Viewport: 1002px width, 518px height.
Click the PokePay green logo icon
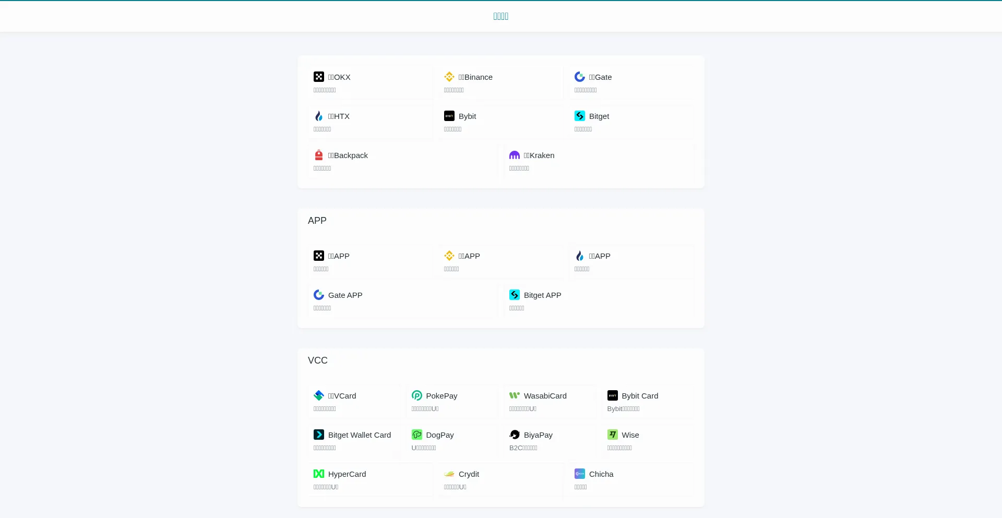pyautogui.click(x=416, y=395)
